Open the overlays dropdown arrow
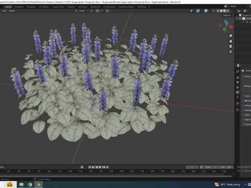Screen dimensions: 251x188 pyautogui.click(x=209, y=11)
